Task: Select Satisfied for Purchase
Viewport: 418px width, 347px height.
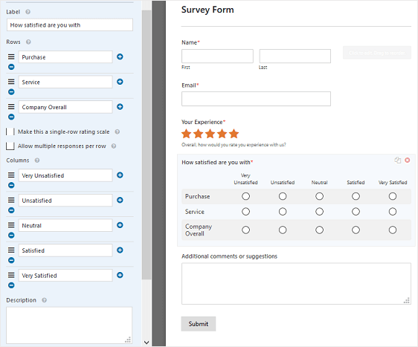Action: coord(356,196)
